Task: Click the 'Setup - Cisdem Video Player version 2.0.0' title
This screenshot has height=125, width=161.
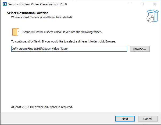Action: [37, 4]
